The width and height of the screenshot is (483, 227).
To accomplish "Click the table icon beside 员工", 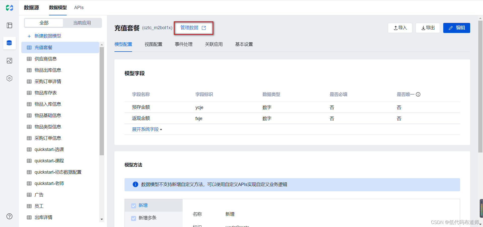I will point(29,206).
